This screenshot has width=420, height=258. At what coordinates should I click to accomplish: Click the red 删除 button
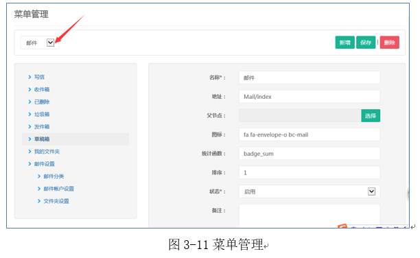[390, 43]
